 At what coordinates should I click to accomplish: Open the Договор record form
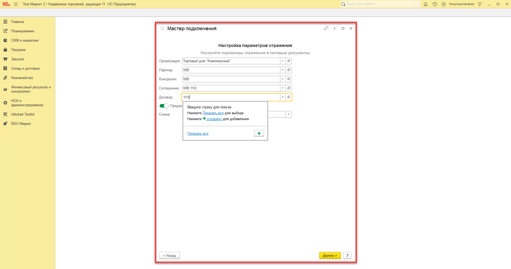coord(289,97)
